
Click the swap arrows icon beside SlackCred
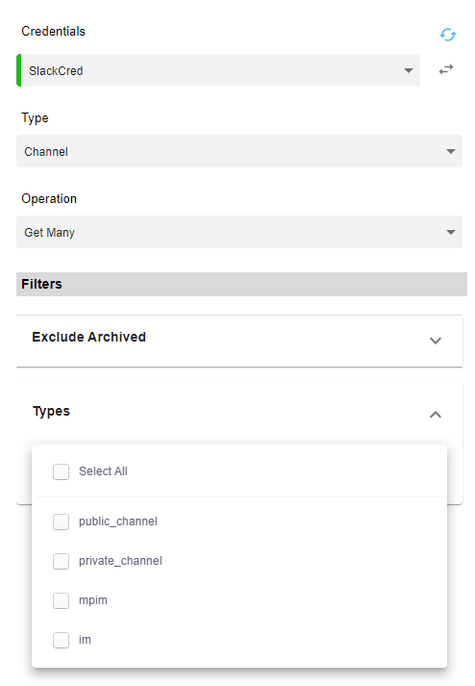tap(446, 69)
